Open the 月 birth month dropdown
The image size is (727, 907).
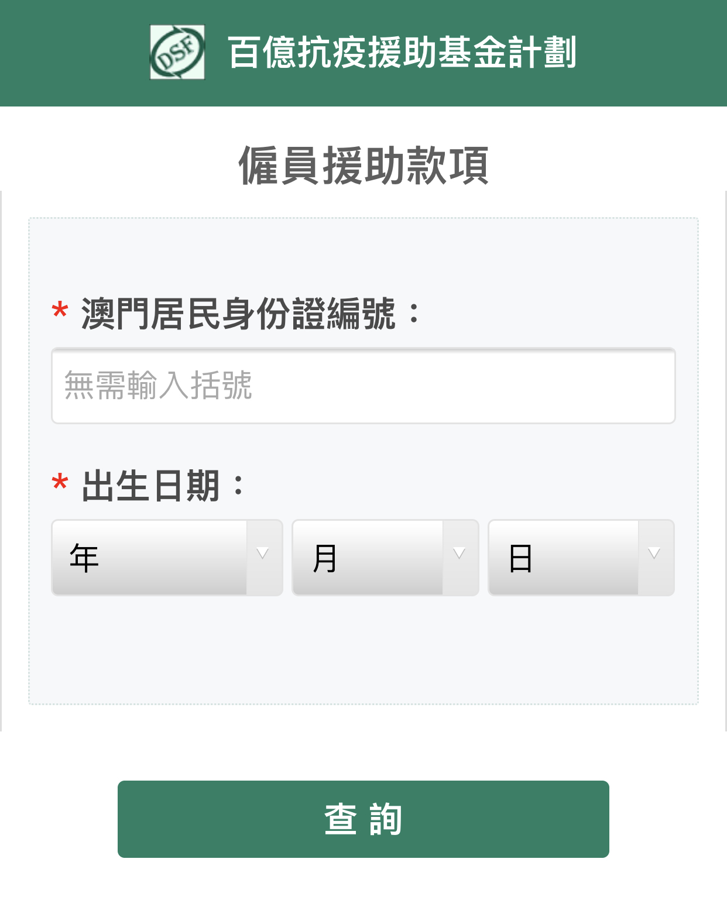click(385, 558)
